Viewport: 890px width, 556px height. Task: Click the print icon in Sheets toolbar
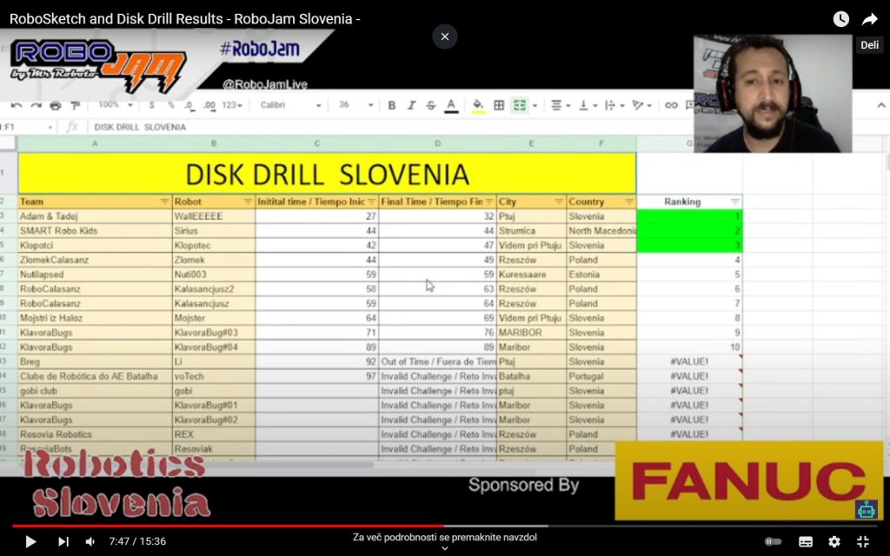click(x=55, y=105)
